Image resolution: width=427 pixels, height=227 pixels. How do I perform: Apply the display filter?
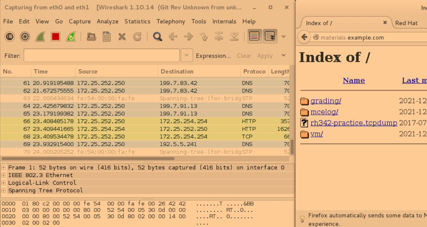(x=265, y=56)
